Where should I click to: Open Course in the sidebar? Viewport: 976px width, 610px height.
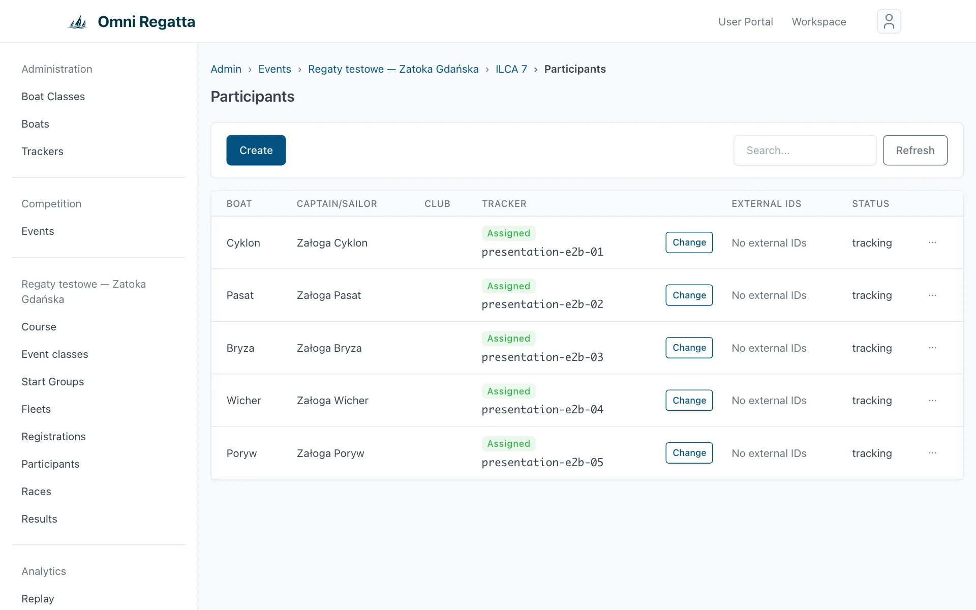click(39, 327)
